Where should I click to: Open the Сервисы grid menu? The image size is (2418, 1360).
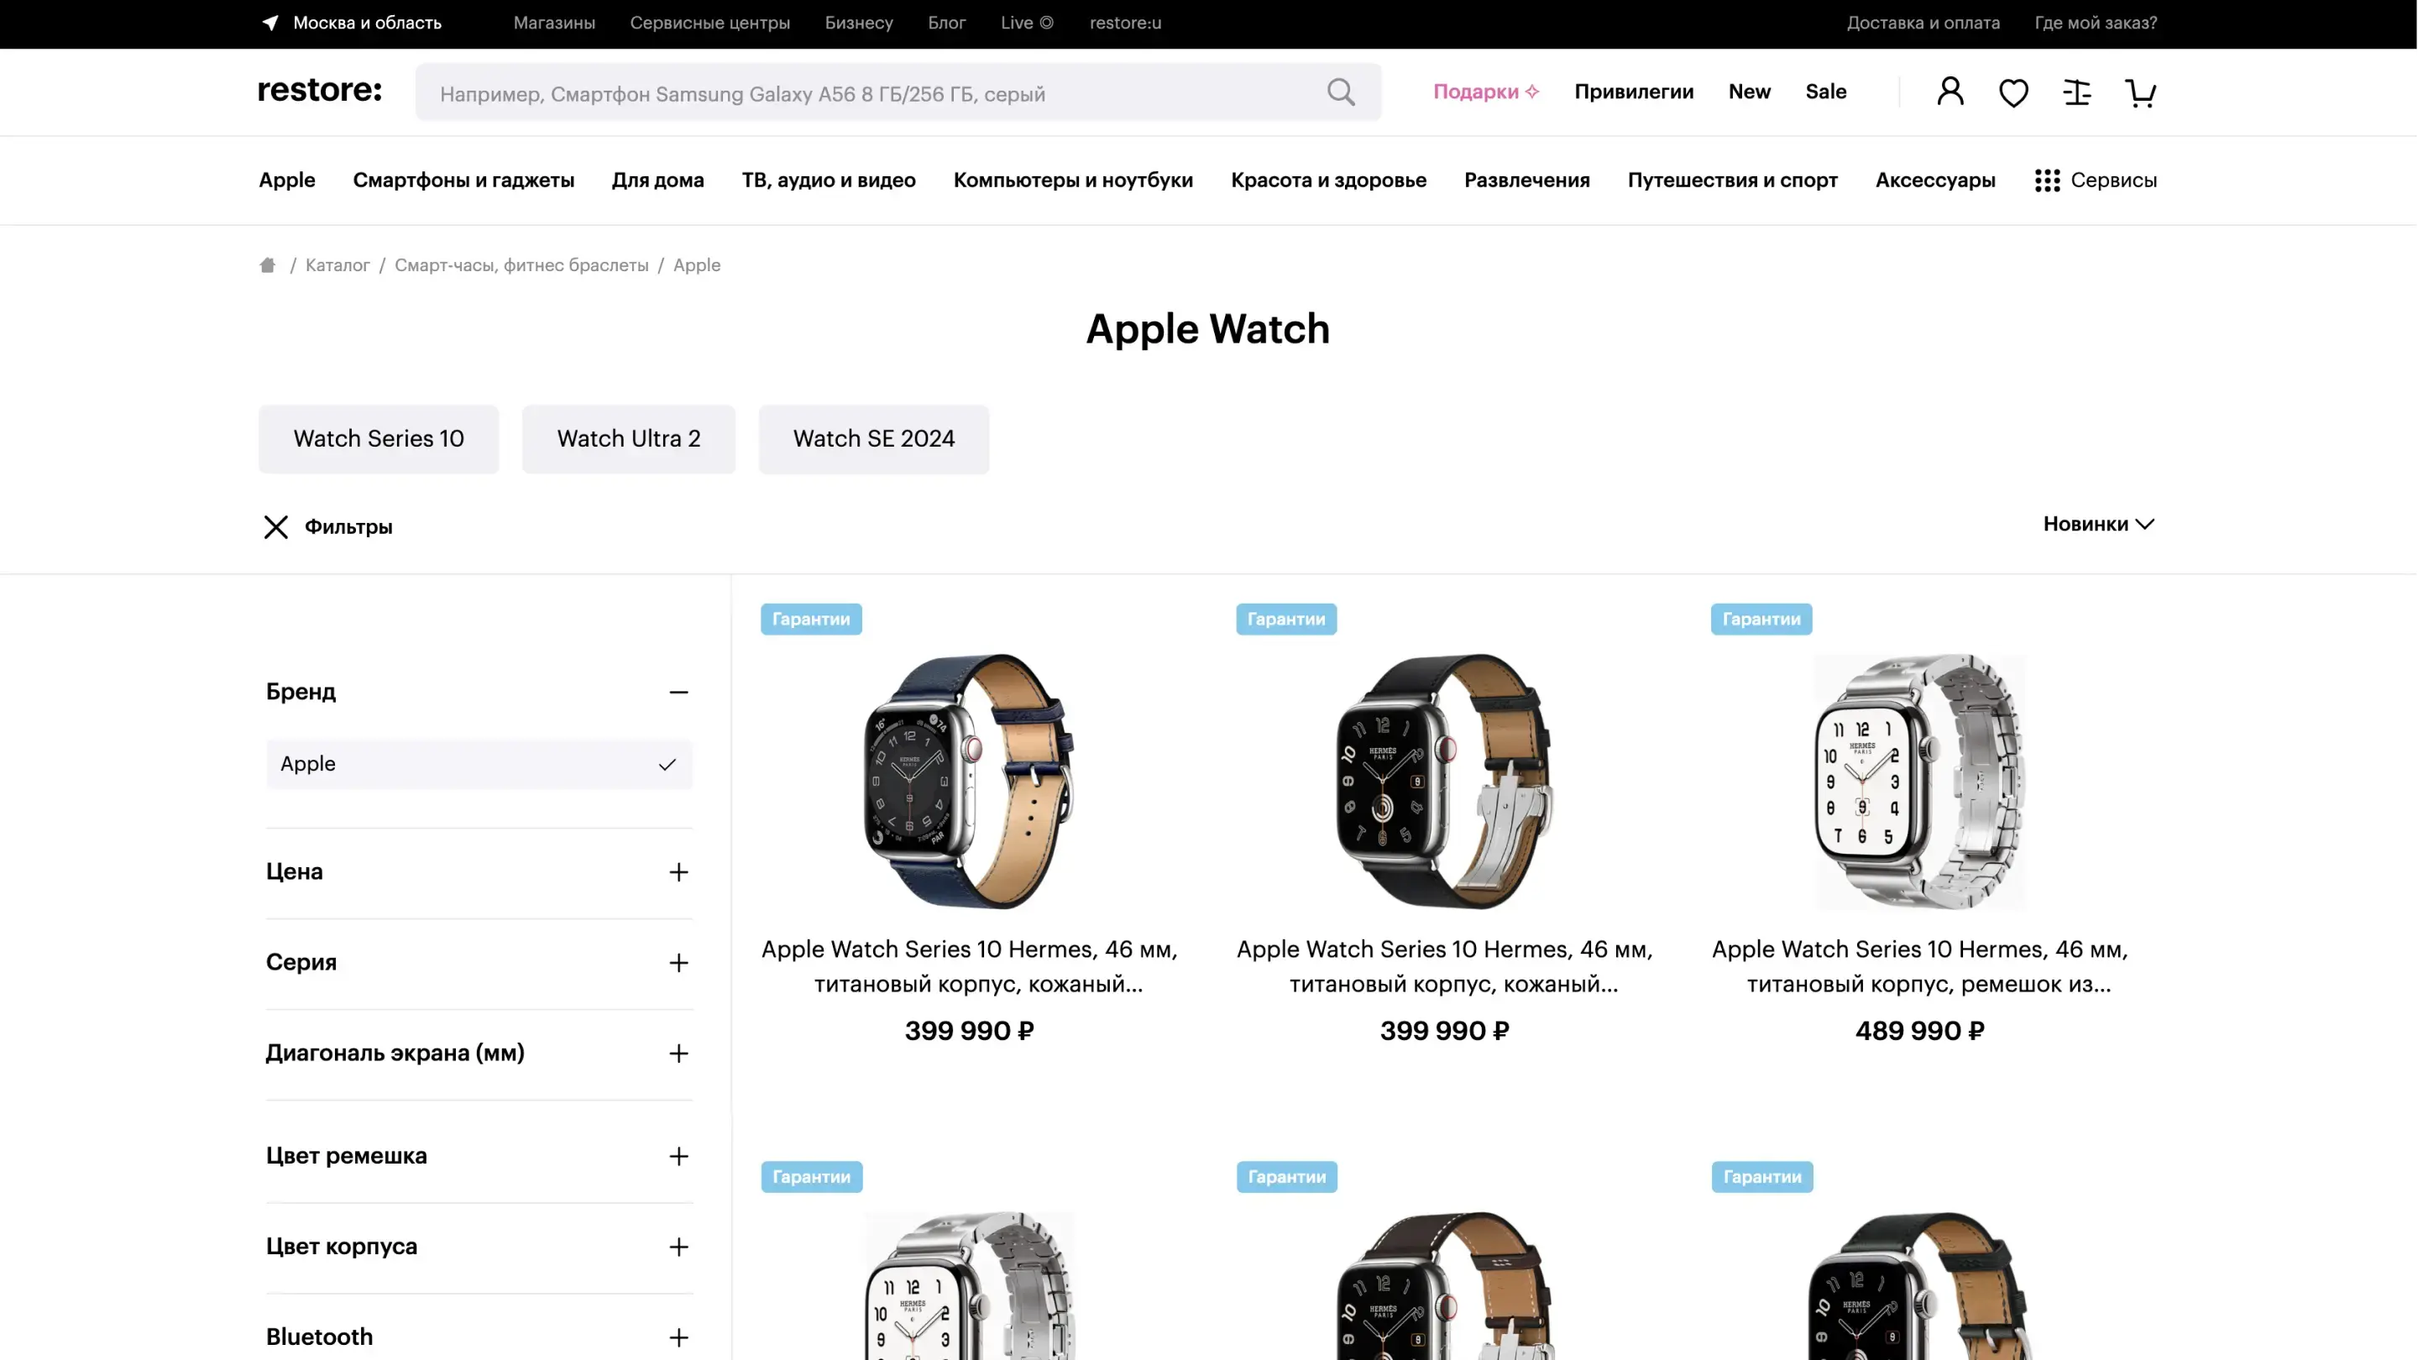(x=2095, y=180)
